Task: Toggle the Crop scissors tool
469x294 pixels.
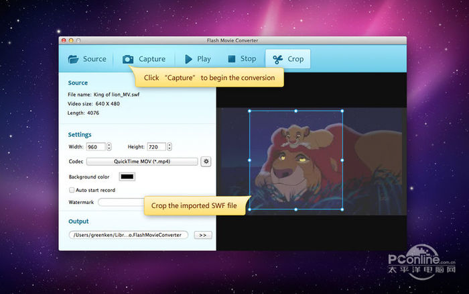Action: [288, 59]
